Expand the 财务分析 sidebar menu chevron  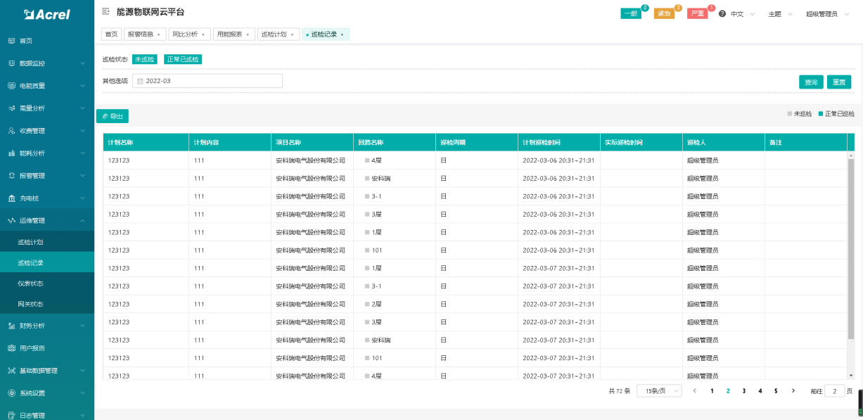(82, 326)
